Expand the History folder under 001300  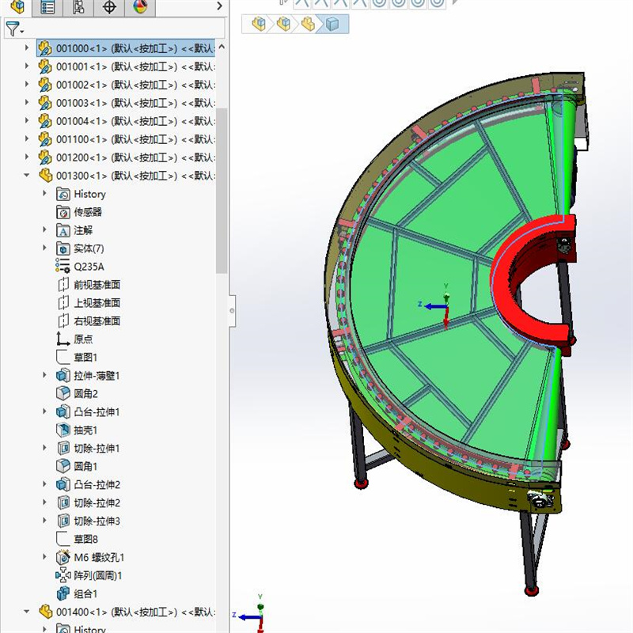click(44, 194)
